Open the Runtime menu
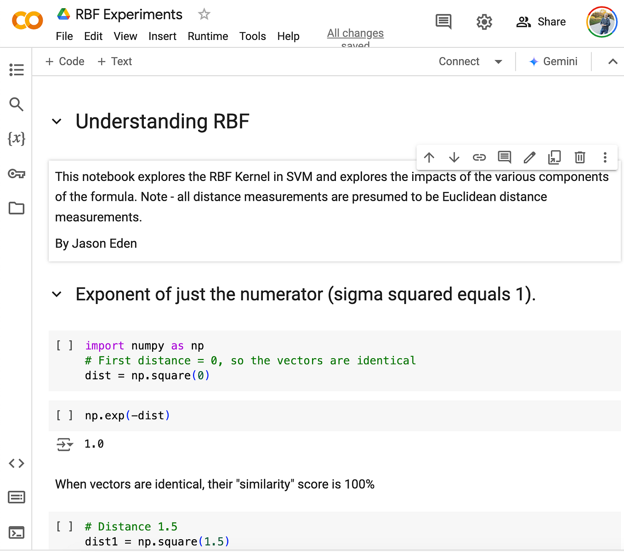Screen dimensions: 624x552 click(x=208, y=36)
